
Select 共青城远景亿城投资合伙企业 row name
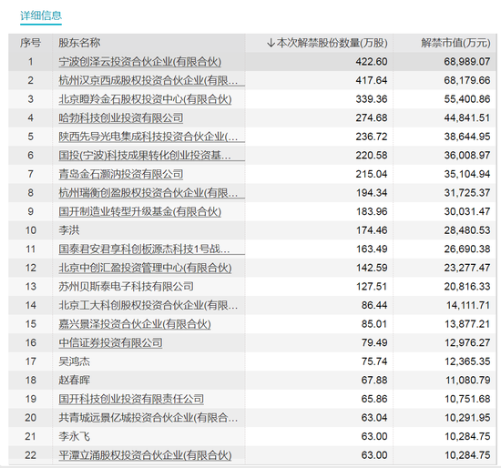pyautogui.click(x=148, y=418)
